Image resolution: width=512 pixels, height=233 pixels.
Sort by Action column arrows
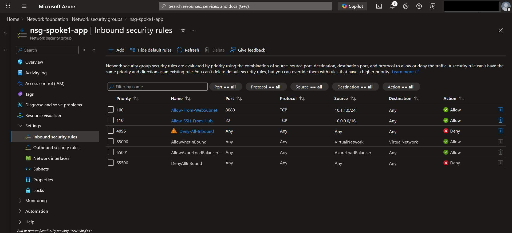[x=462, y=98]
